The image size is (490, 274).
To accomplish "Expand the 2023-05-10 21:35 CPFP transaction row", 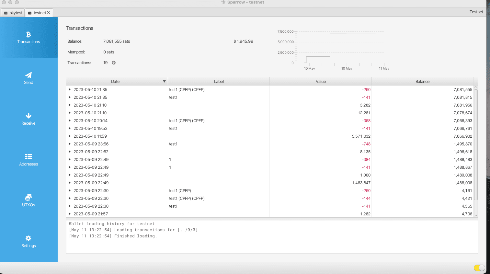I will tap(69, 89).
